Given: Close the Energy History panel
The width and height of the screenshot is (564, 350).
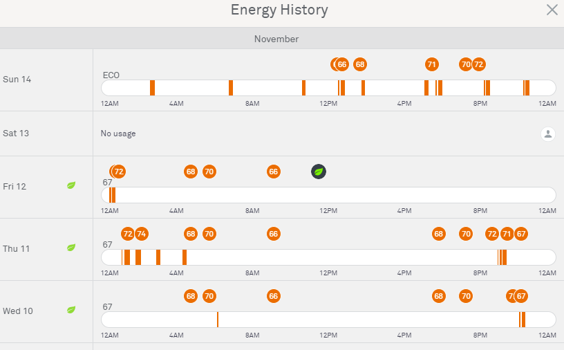Looking at the screenshot, I should click(552, 10).
